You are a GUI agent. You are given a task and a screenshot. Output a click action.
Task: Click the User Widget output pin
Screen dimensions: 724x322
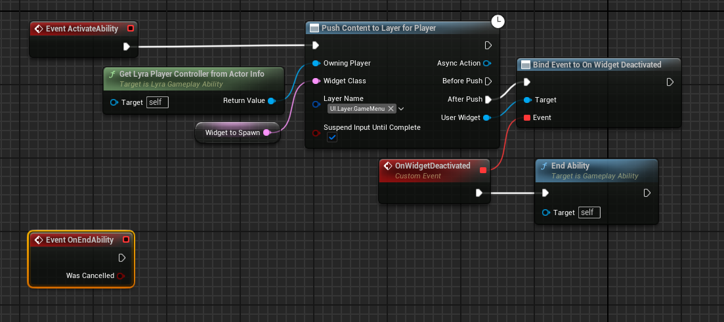(486, 118)
